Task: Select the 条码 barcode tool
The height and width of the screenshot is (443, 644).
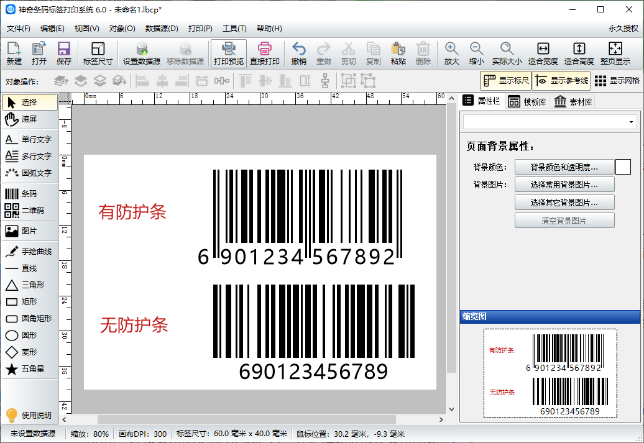Action: coord(30,194)
